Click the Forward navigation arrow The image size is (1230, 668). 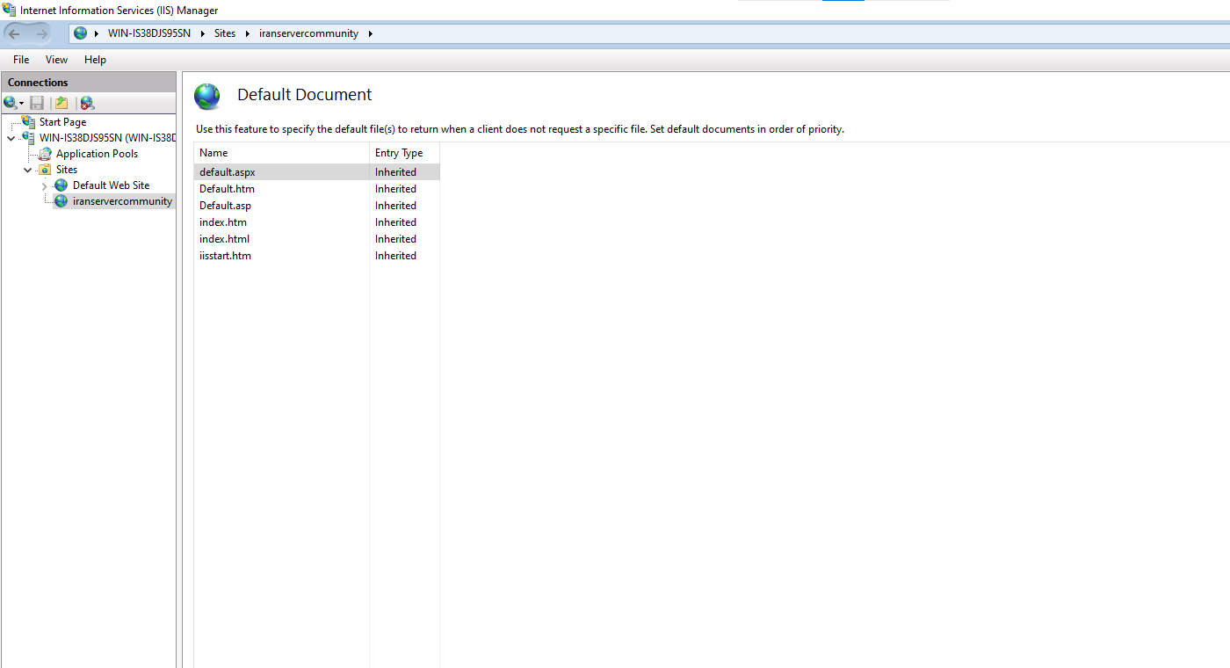[x=41, y=33]
